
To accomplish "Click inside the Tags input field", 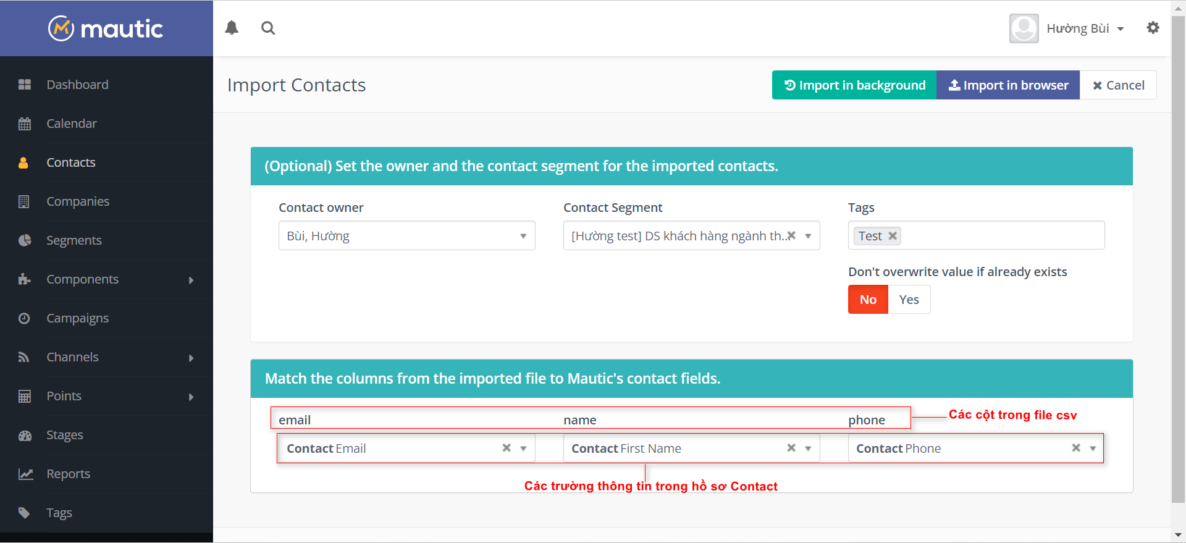I will [1001, 236].
